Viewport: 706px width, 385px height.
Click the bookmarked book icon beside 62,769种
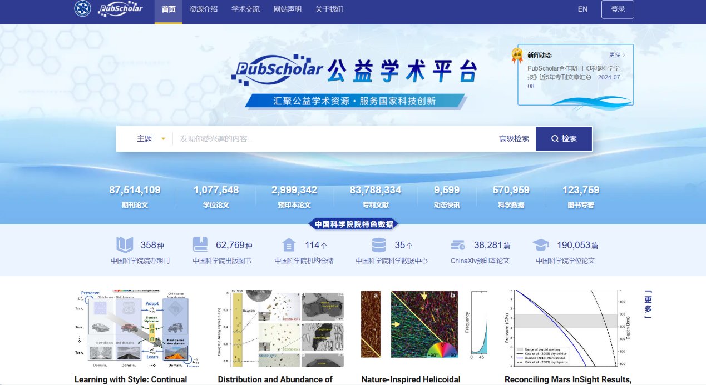point(200,245)
